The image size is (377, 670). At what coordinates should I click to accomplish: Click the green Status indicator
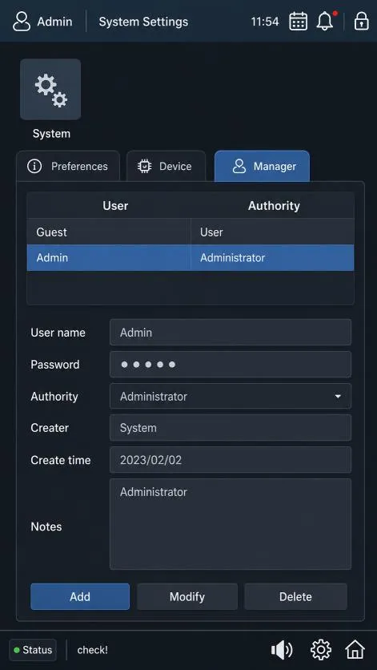click(33, 650)
